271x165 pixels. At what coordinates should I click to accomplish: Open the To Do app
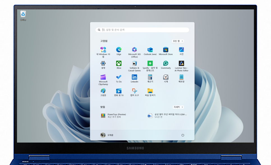pyautogui.click(x=119, y=79)
